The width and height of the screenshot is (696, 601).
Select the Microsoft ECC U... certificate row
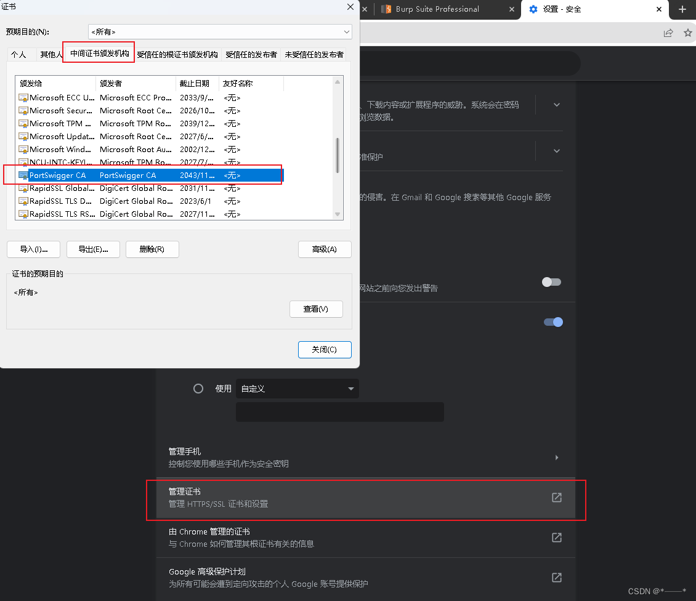[150, 98]
